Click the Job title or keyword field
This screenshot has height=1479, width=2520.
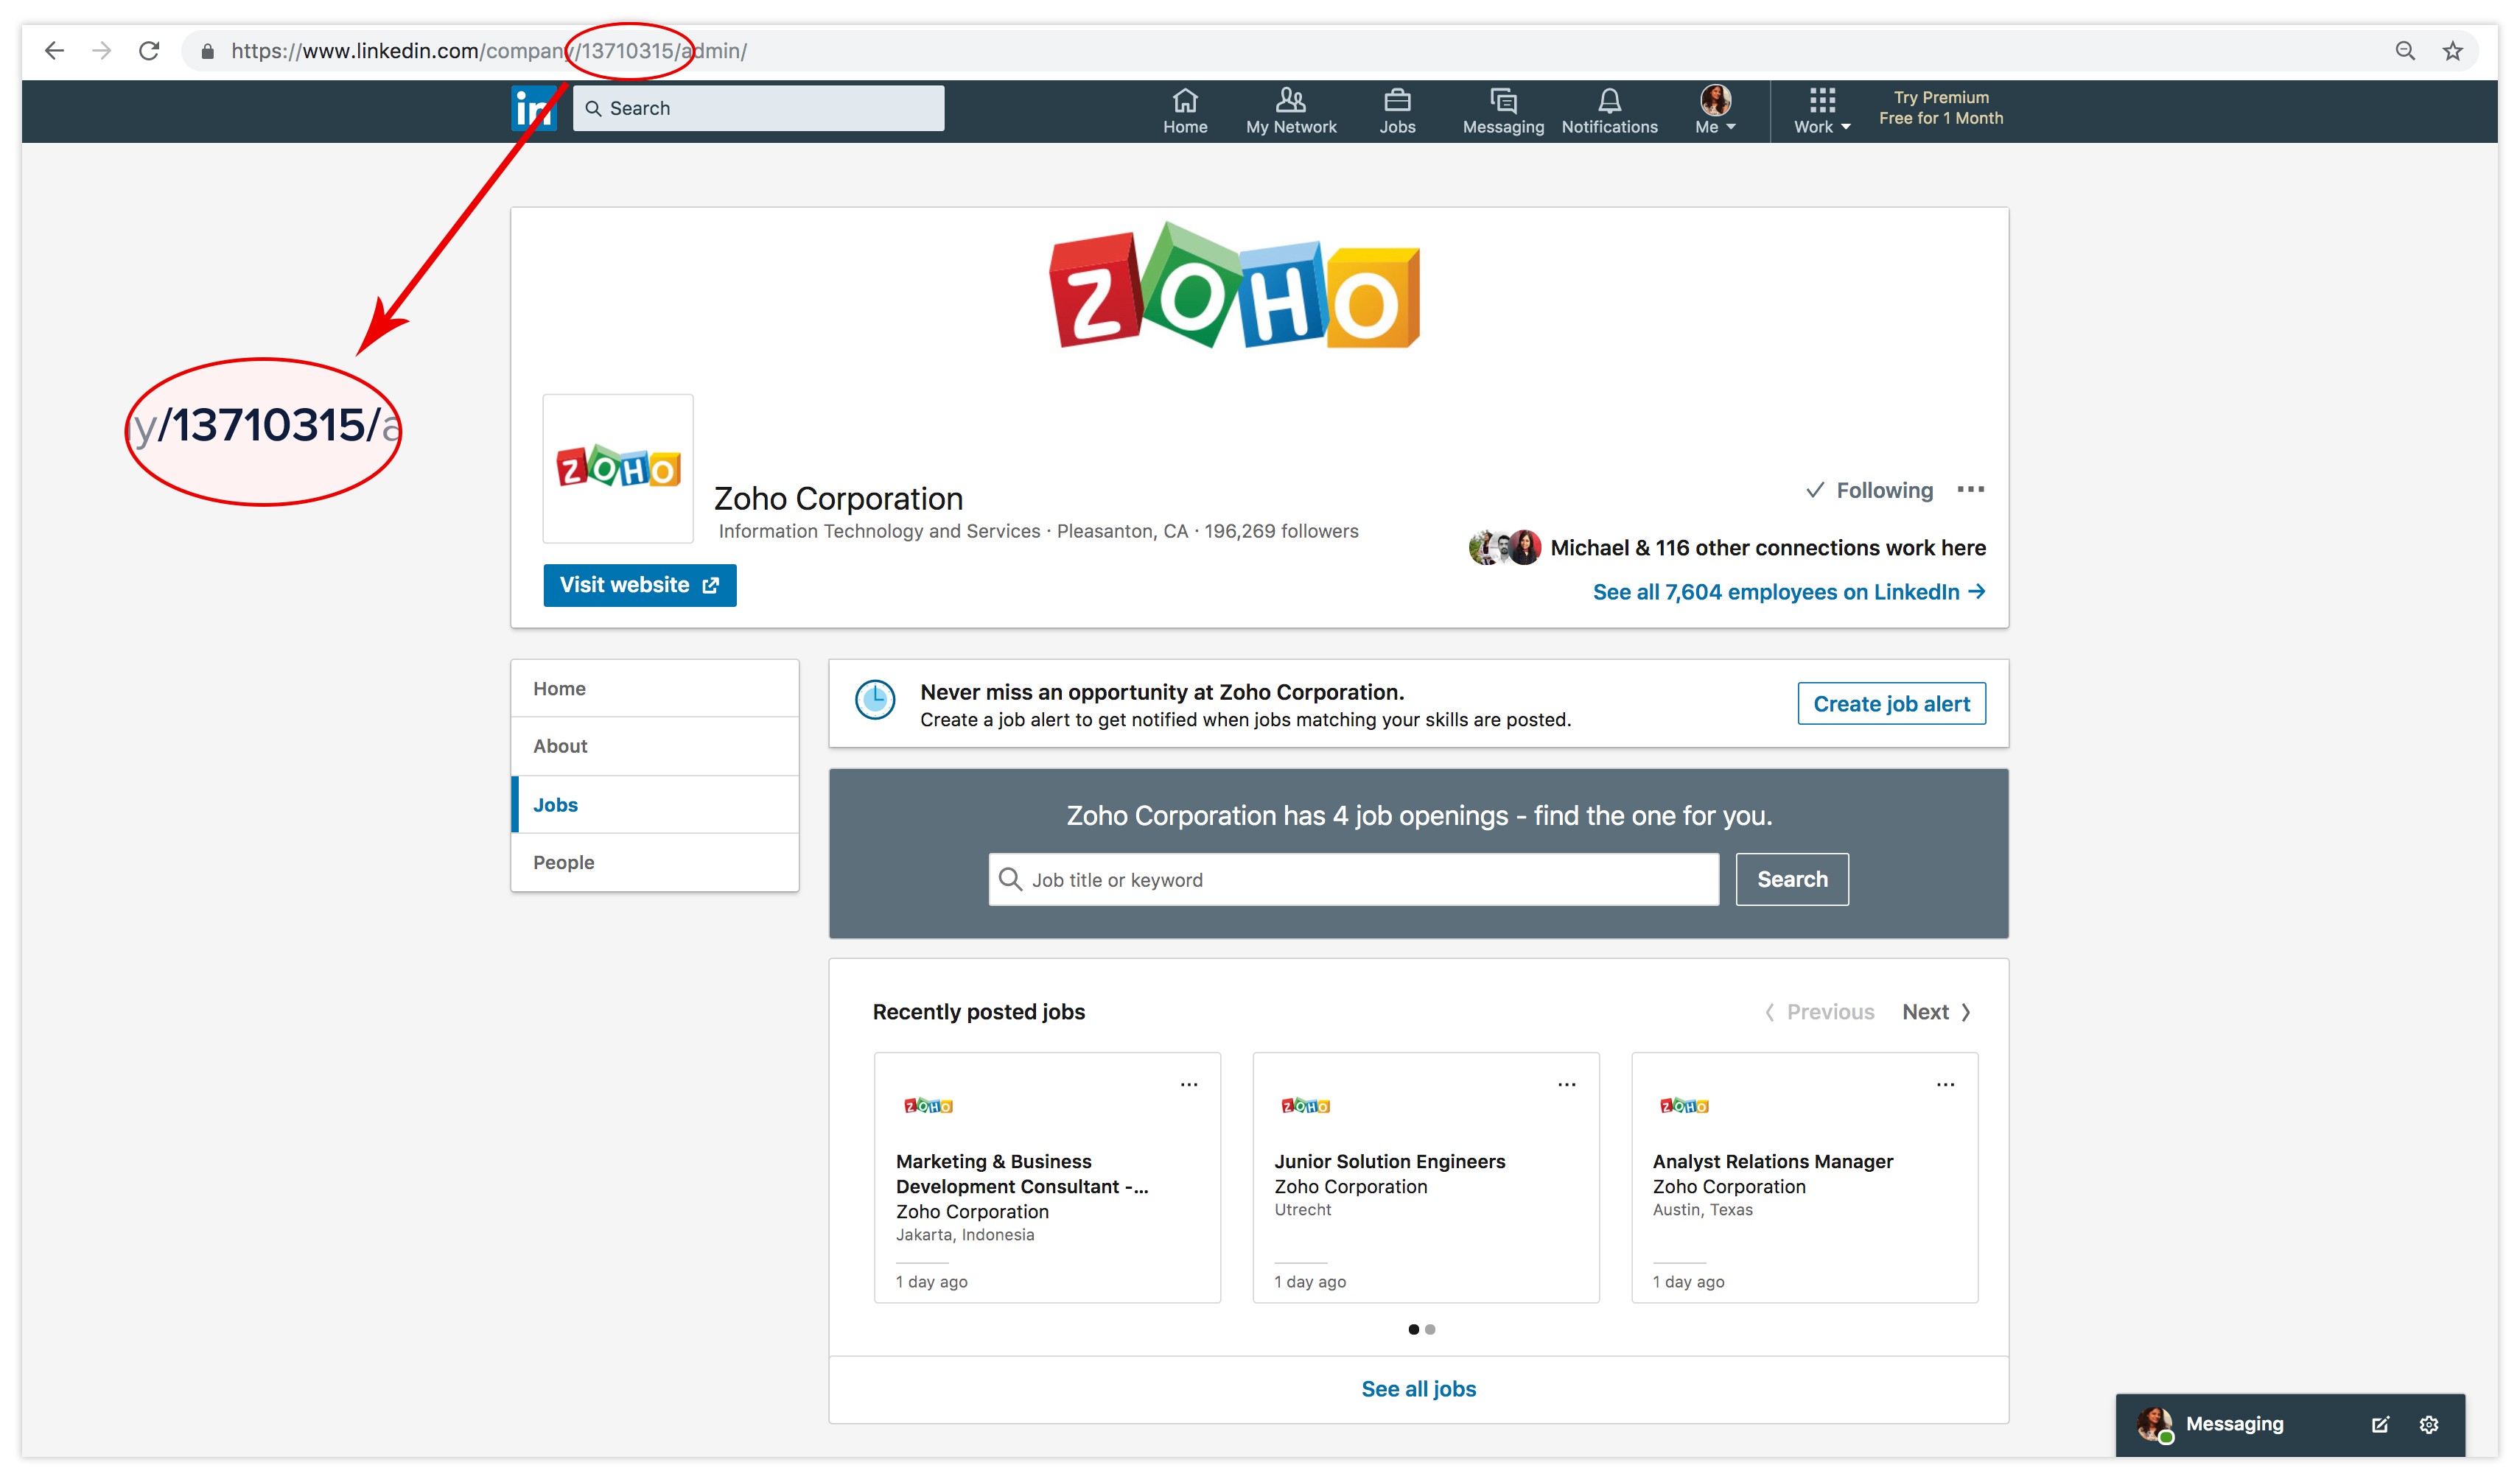click(x=1353, y=879)
